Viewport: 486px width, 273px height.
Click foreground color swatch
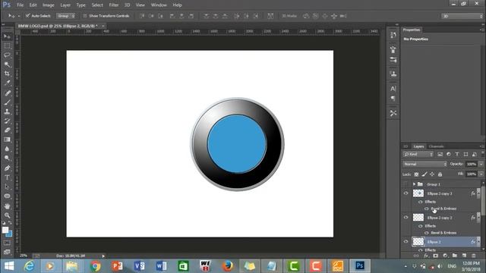tap(5, 230)
